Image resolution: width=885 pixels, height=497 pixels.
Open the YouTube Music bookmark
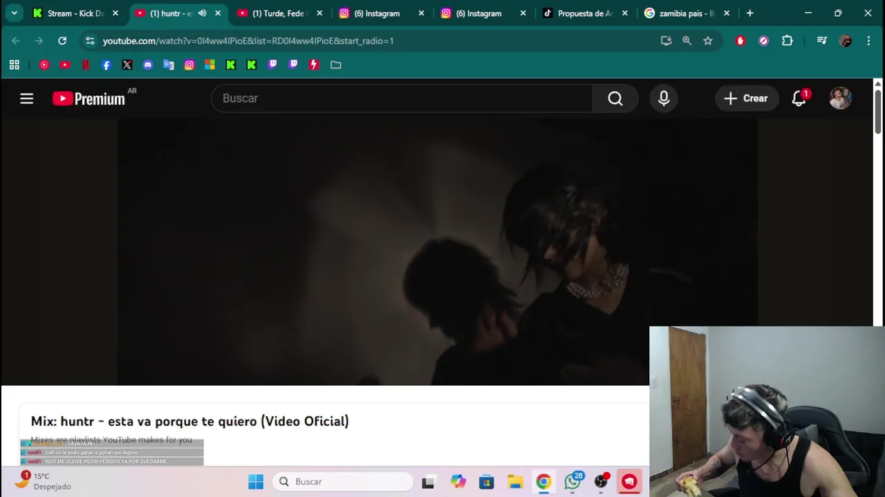point(44,65)
